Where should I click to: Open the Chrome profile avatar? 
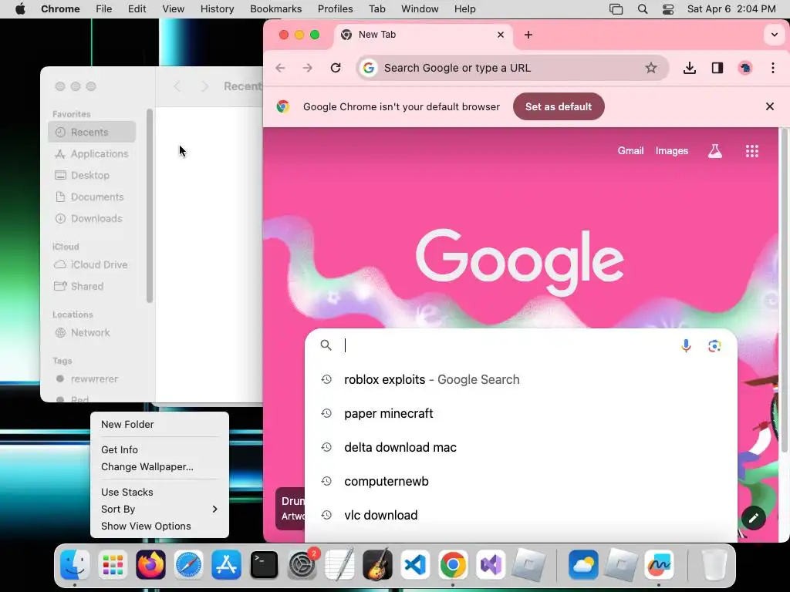click(745, 68)
